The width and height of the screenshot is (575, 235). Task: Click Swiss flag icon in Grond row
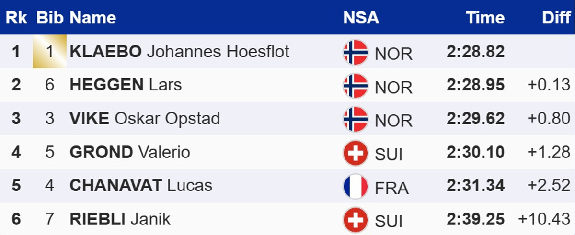355,153
